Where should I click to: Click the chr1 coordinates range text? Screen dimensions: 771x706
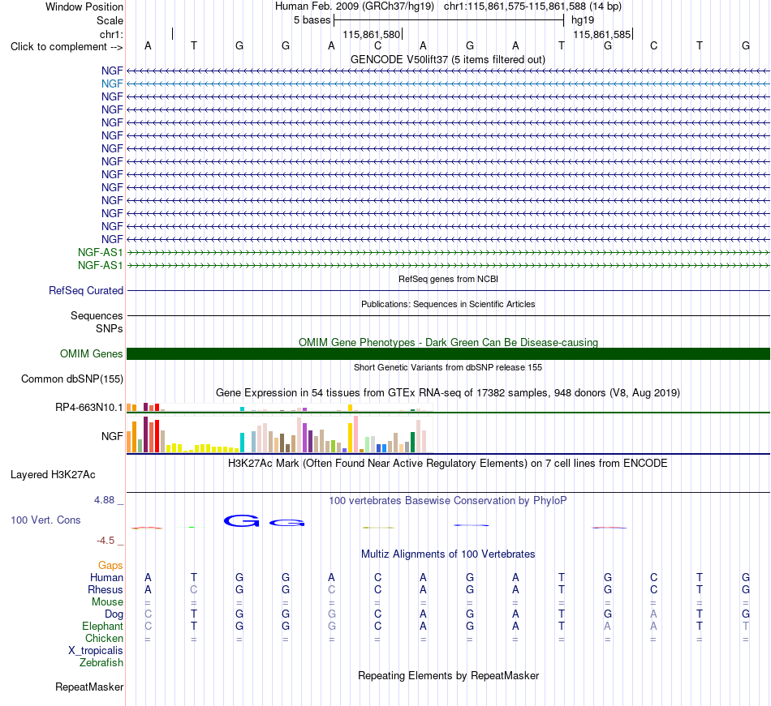(532, 6)
